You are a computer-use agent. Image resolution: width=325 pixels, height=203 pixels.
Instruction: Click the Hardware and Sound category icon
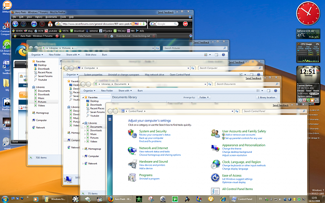coord(132,164)
